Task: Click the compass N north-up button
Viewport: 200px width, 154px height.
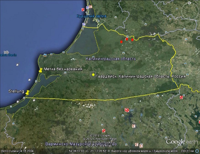Action: [189, 3]
